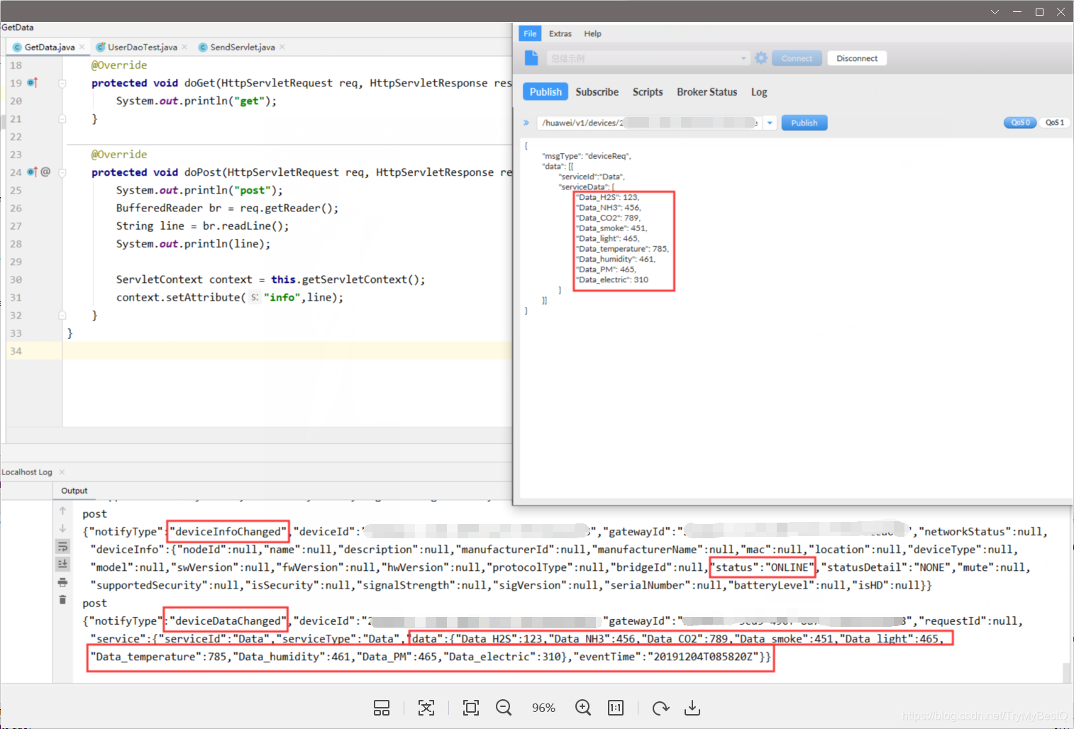Download the image with the save icon

[x=692, y=708]
